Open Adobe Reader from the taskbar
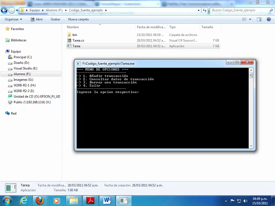 [x=91, y=201]
